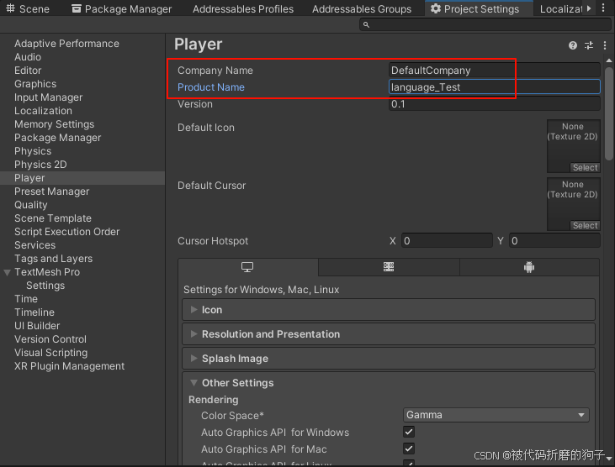Select Tags and Layers settings
Viewport: 615px width, 467px height.
[53, 259]
